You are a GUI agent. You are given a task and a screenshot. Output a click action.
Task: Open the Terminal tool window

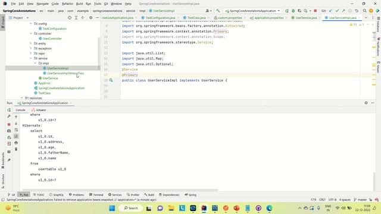(x=96, y=194)
